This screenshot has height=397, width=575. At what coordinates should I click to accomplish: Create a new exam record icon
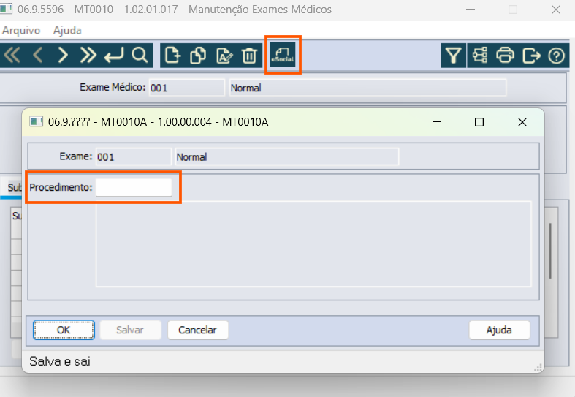172,56
